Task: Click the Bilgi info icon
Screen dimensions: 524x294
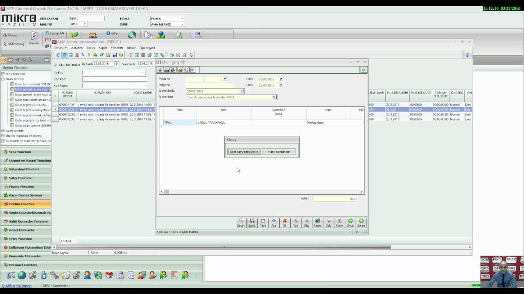Action: pos(112,33)
